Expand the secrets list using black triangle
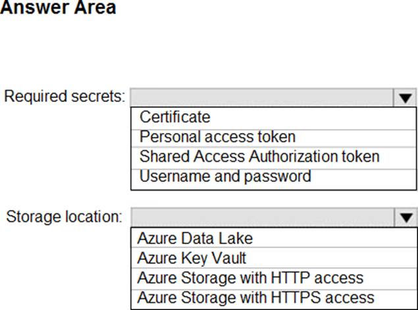This screenshot has height=310, width=418. (x=405, y=97)
